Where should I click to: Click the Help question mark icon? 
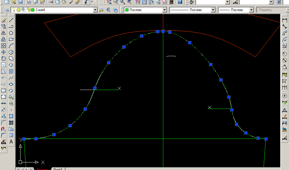point(180,2)
